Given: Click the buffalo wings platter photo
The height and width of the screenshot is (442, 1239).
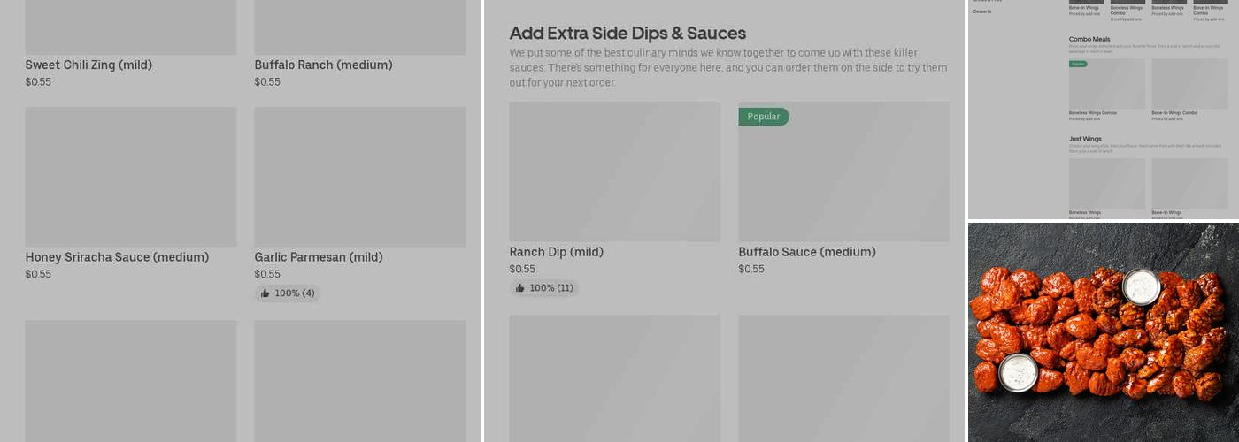Looking at the screenshot, I should (x=1103, y=332).
